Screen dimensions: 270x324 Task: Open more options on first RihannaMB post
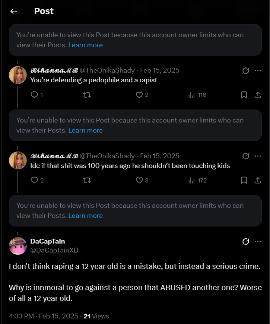pos(258,71)
